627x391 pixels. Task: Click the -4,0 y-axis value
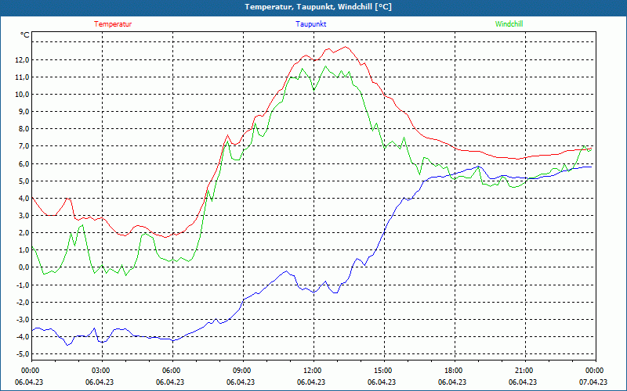coord(23,336)
